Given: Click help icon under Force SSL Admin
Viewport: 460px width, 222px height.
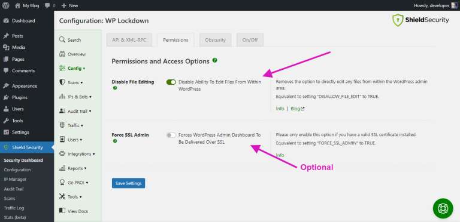Looking at the screenshot, I should click(115, 141).
